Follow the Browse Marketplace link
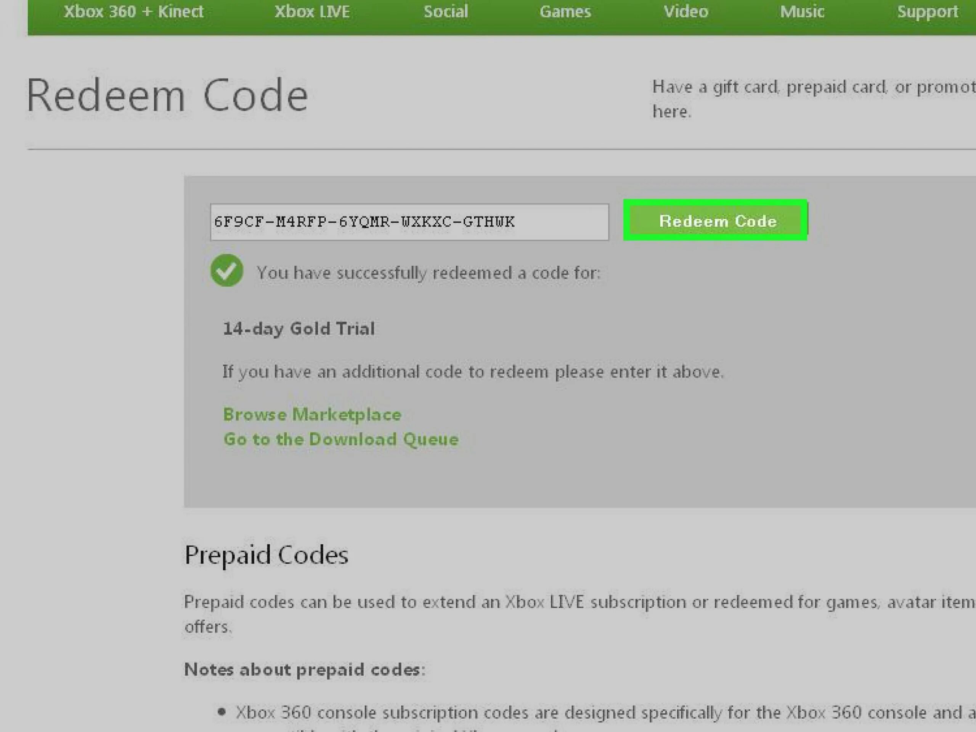Viewport: 976px width, 732px height. (312, 414)
